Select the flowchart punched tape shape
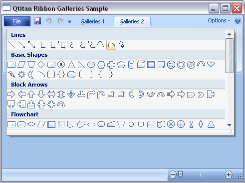 [161, 124]
